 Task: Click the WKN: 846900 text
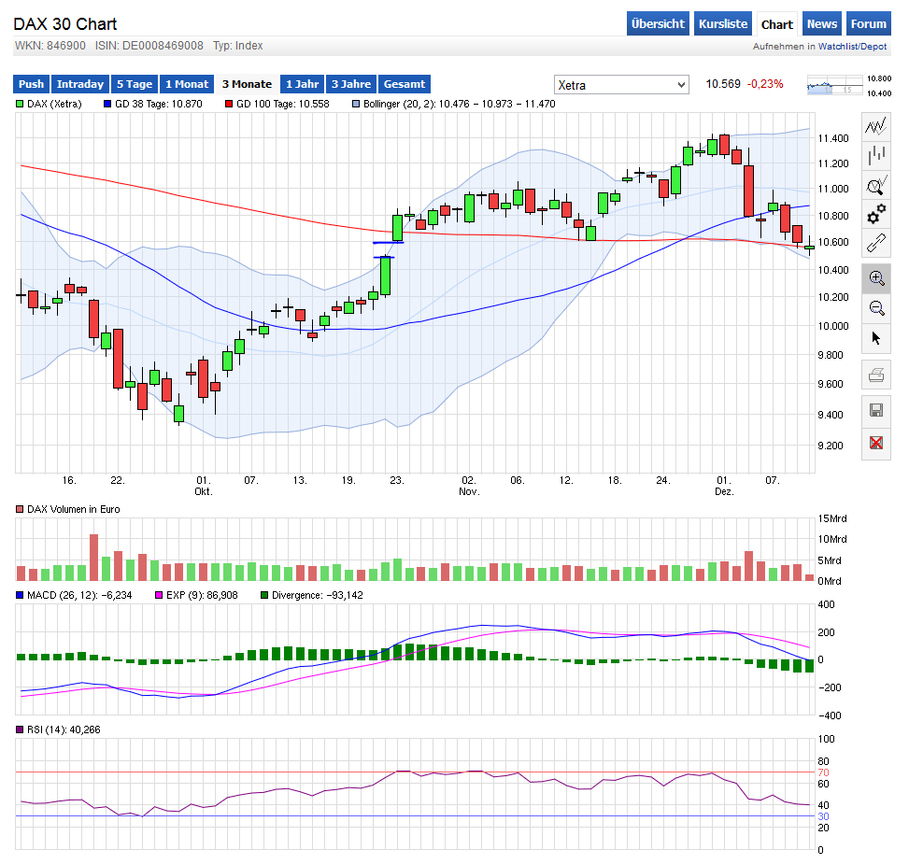tap(50, 46)
